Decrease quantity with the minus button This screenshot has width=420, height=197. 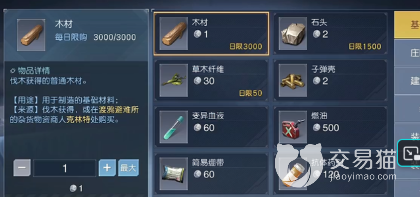[22, 168]
